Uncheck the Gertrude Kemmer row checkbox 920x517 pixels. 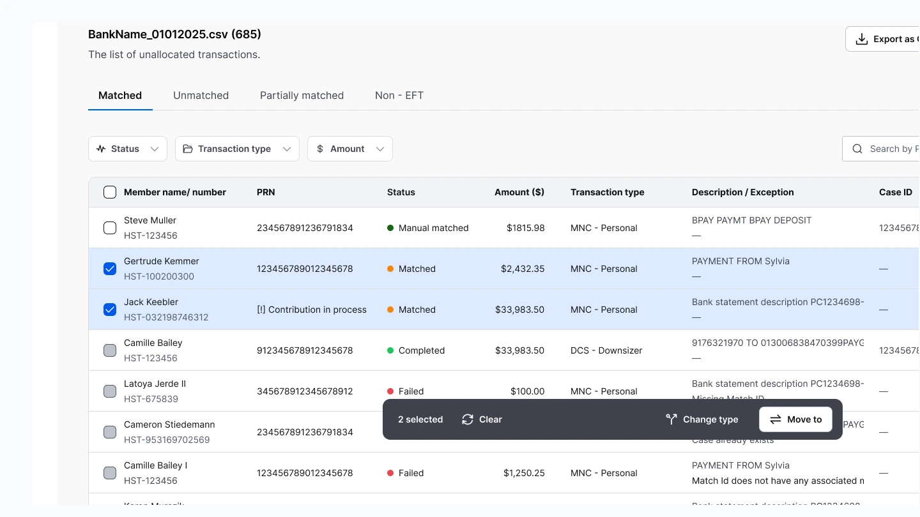[x=110, y=269]
